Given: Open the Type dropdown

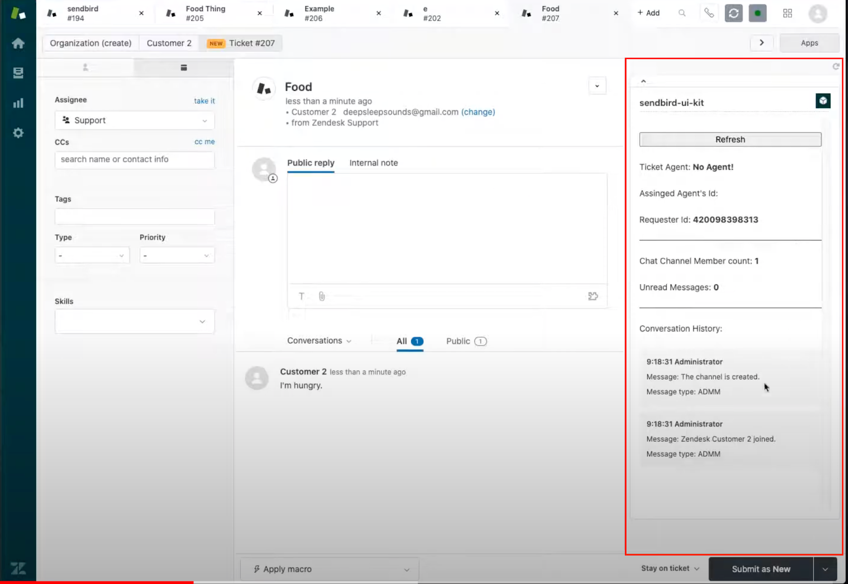Looking at the screenshot, I should pyautogui.click(x=92, y=255).
